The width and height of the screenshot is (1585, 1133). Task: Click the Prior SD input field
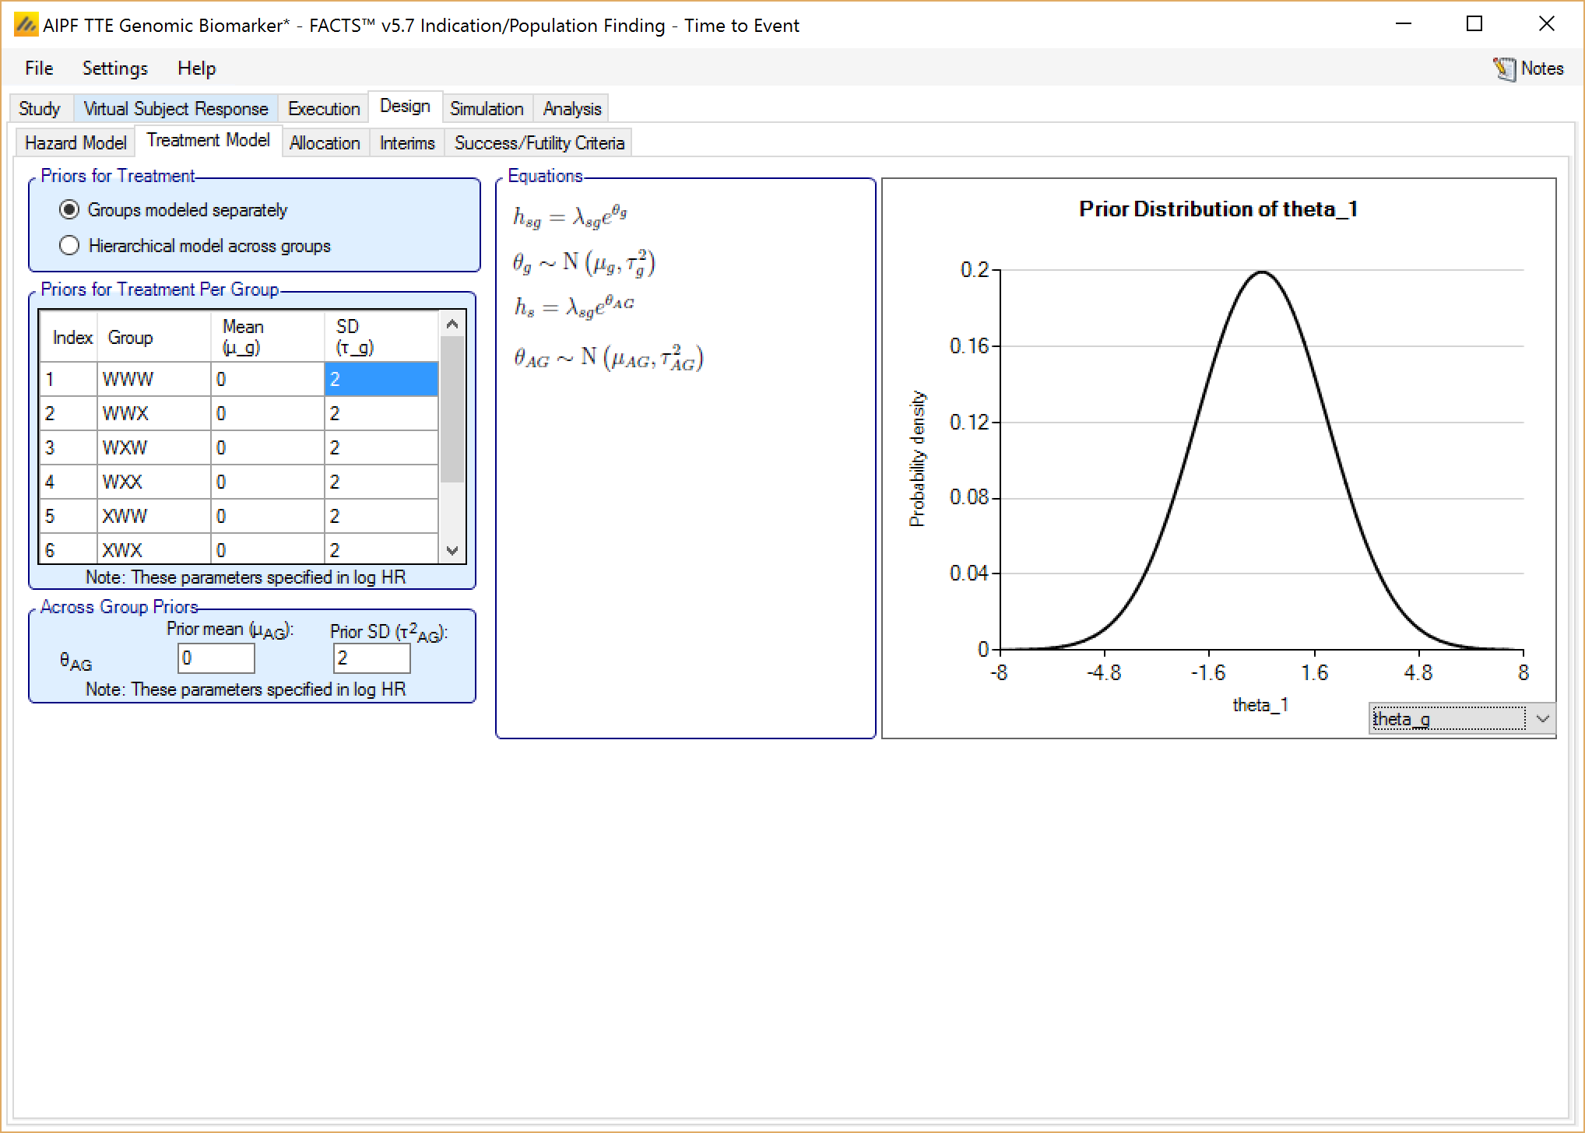coord(371,658)
